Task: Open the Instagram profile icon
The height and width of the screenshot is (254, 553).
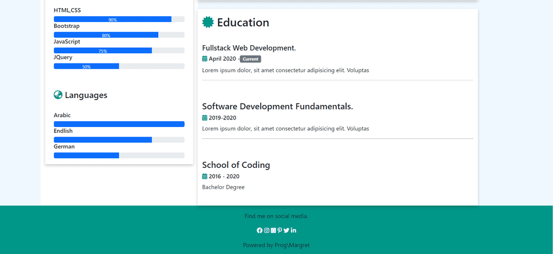Action: 267,230
